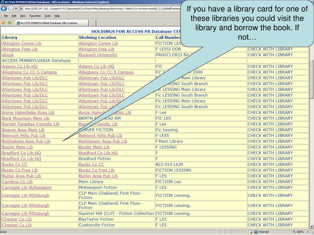Click the Internet zone globe in status bar
This screenshot has height=235, width=314.
pos(256,232)
